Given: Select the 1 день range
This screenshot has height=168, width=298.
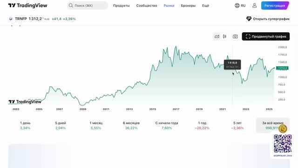Looking at the screenshot, I should (x=25, y=126).
